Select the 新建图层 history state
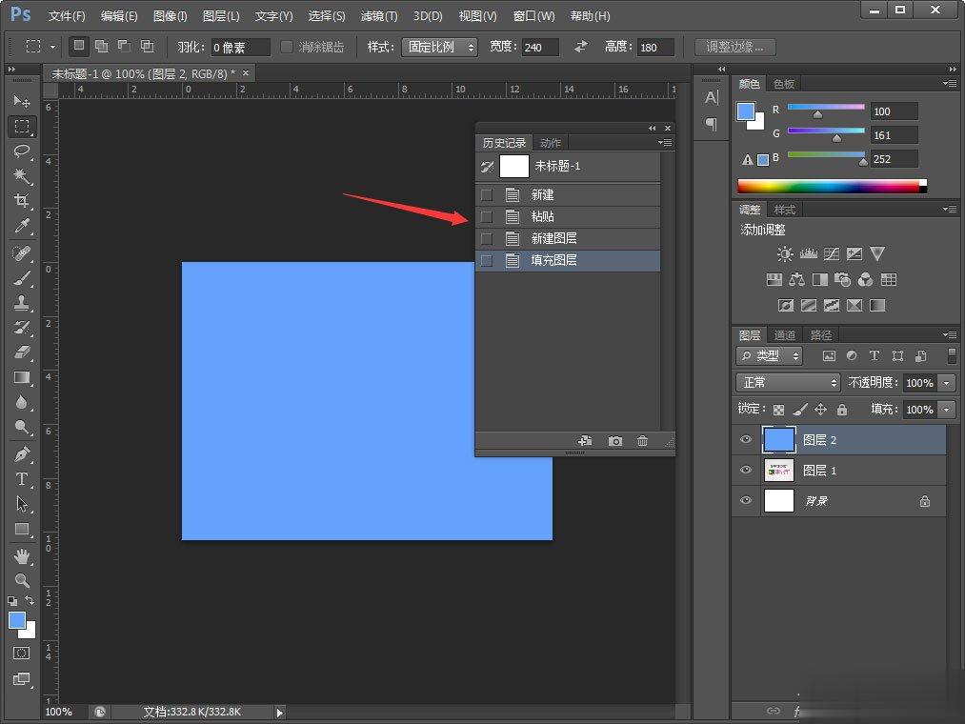 coord(568,239)
